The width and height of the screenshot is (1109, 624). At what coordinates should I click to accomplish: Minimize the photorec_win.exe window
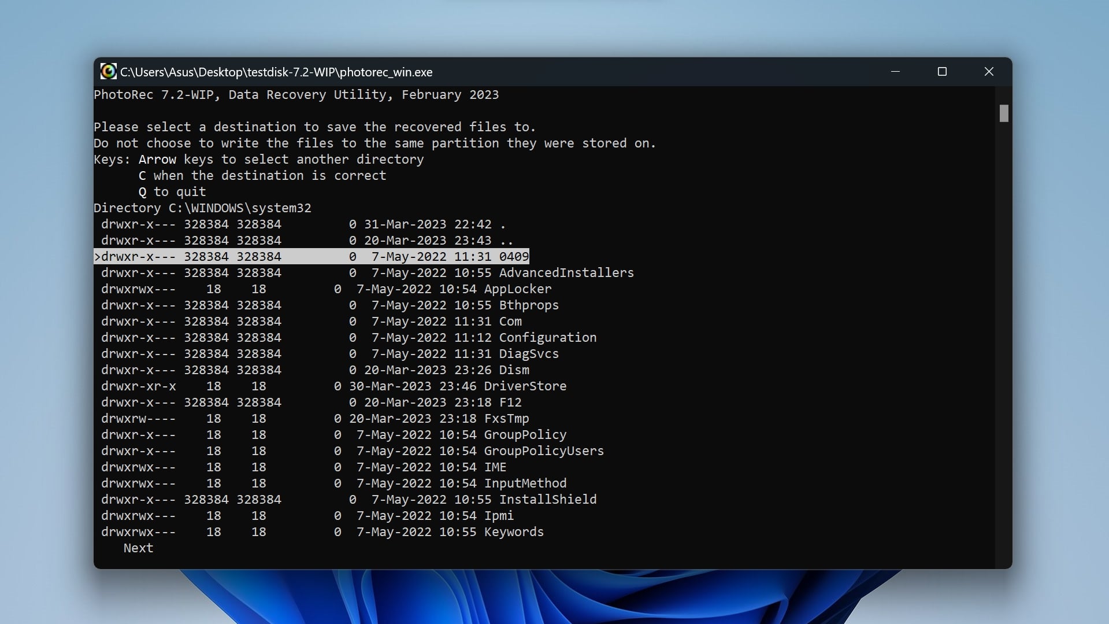click(x=895, y=72)
